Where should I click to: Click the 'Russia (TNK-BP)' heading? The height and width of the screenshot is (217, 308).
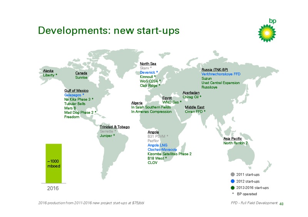pyautogui.click(x=215, y=70)
